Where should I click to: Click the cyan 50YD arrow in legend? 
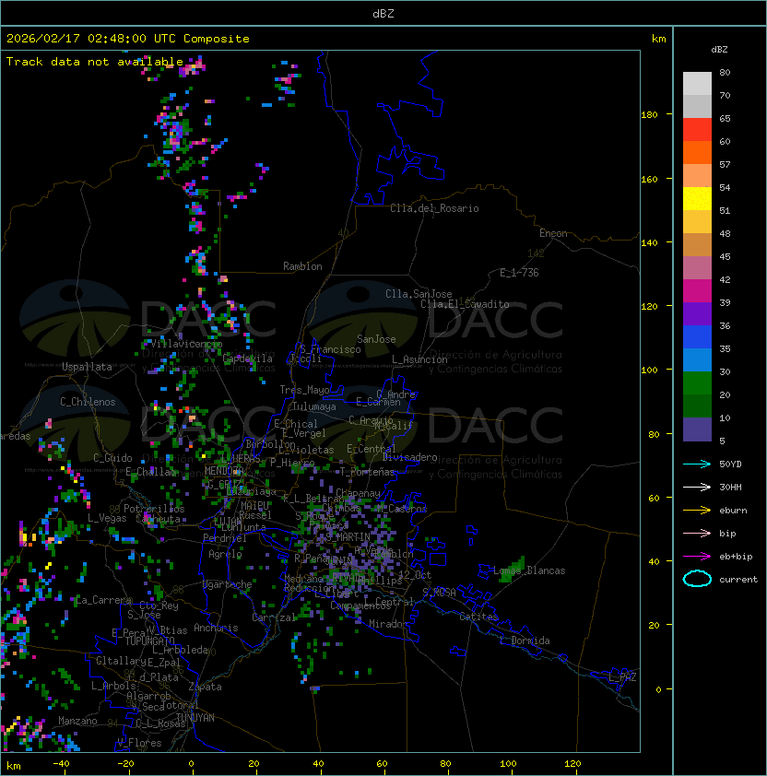697,464
